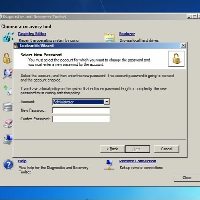
Task: Focus the Confirm Password field
Action: 81,119
